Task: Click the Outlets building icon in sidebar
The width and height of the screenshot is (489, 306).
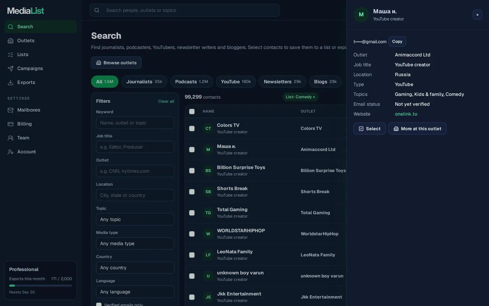Action: coord(11,41)
